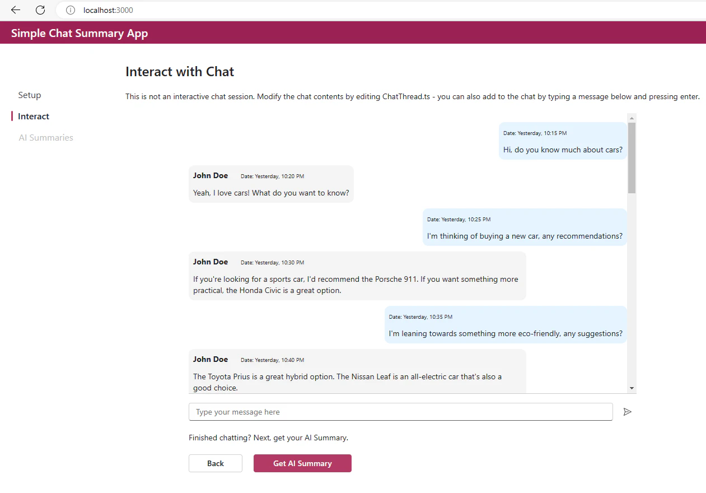Click the Get AI Summary button
The height and width of the screenshot is (493, 706).
[x=302, y=463]
